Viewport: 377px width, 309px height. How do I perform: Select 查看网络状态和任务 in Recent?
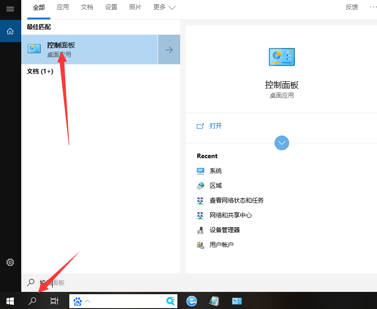tap(236, 200)
